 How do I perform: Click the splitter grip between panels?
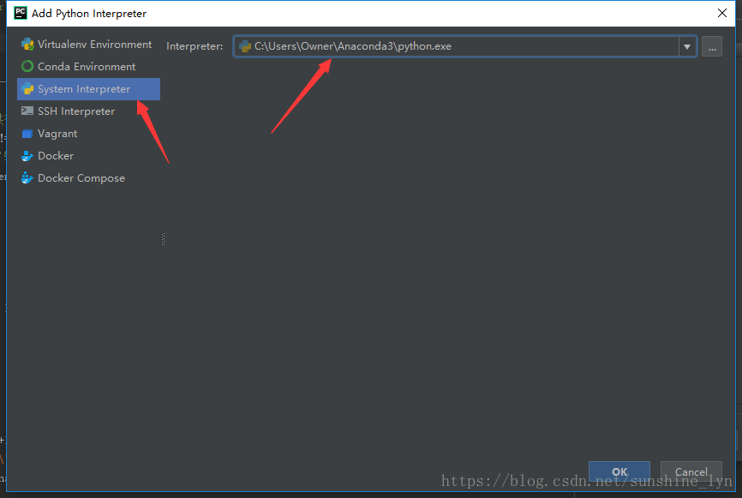click(164, 239)
